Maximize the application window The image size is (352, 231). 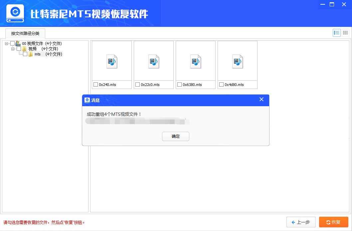(332, 4)
